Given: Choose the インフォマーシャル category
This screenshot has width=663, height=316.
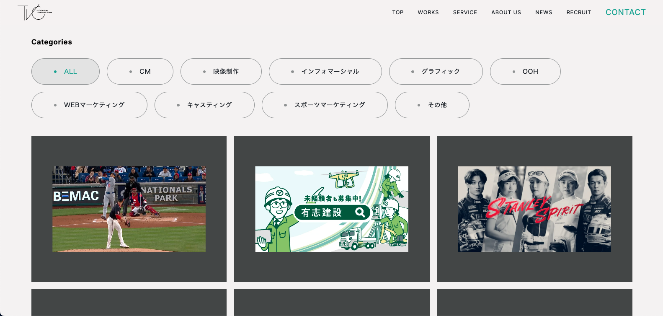Looking at the screenshot, I should [325, 72].
